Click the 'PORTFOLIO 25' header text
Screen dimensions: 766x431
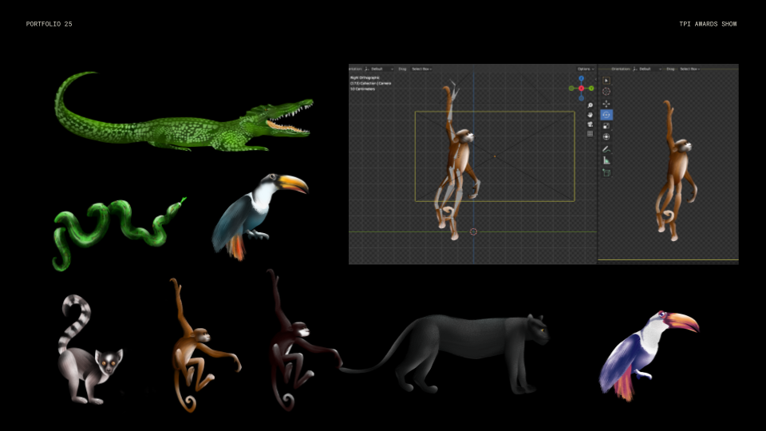[x=49, y=24]
